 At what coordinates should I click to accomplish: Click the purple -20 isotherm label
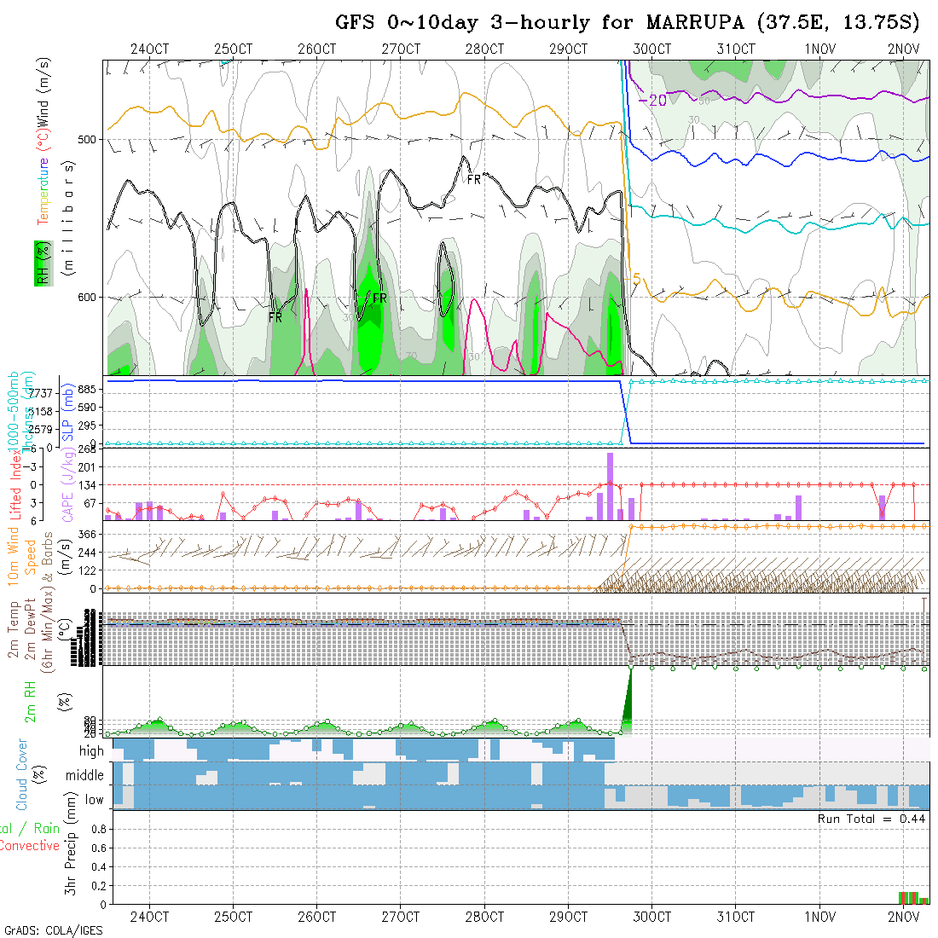coord(652,100)
